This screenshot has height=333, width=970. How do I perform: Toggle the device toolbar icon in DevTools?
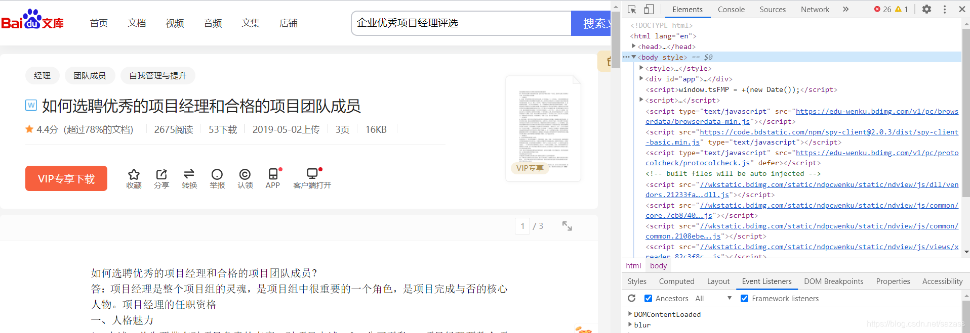(x=649, y=9)
